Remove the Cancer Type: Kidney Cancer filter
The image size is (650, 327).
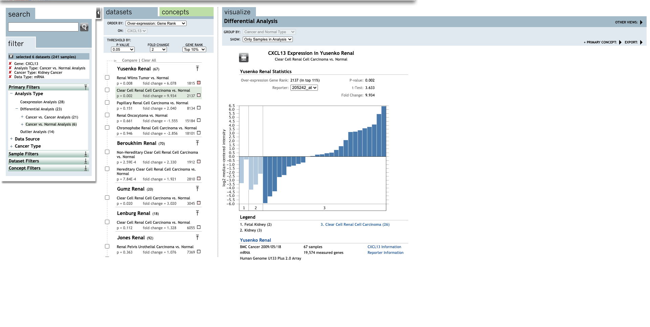(10, 72)
